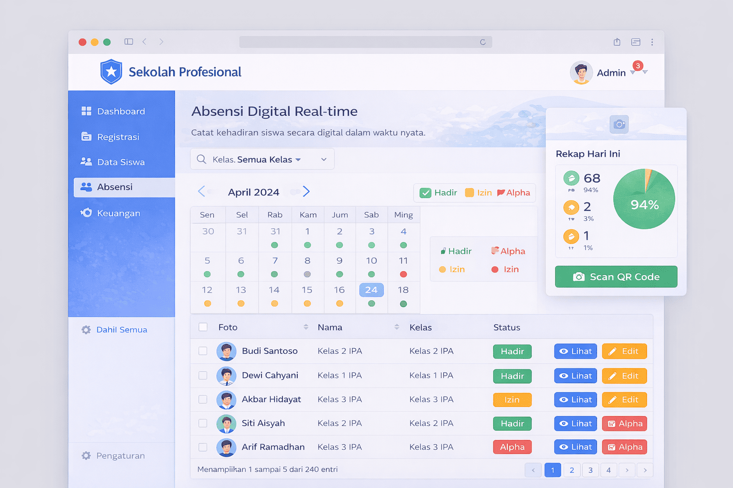
Task: Check the box beside Arif Ramadhan
Action: coord(203,447)
